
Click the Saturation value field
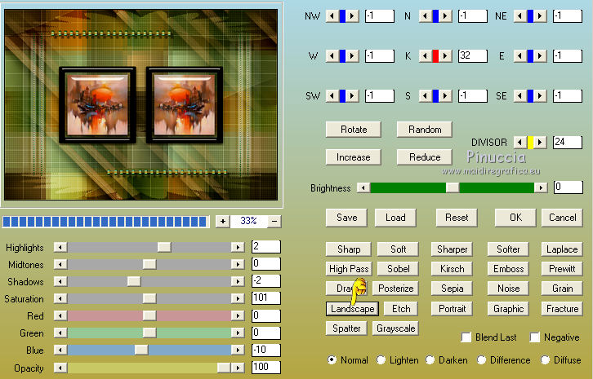click(265, 298)
